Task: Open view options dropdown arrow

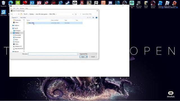Action: pyautogui.click(x=90, y=17)
